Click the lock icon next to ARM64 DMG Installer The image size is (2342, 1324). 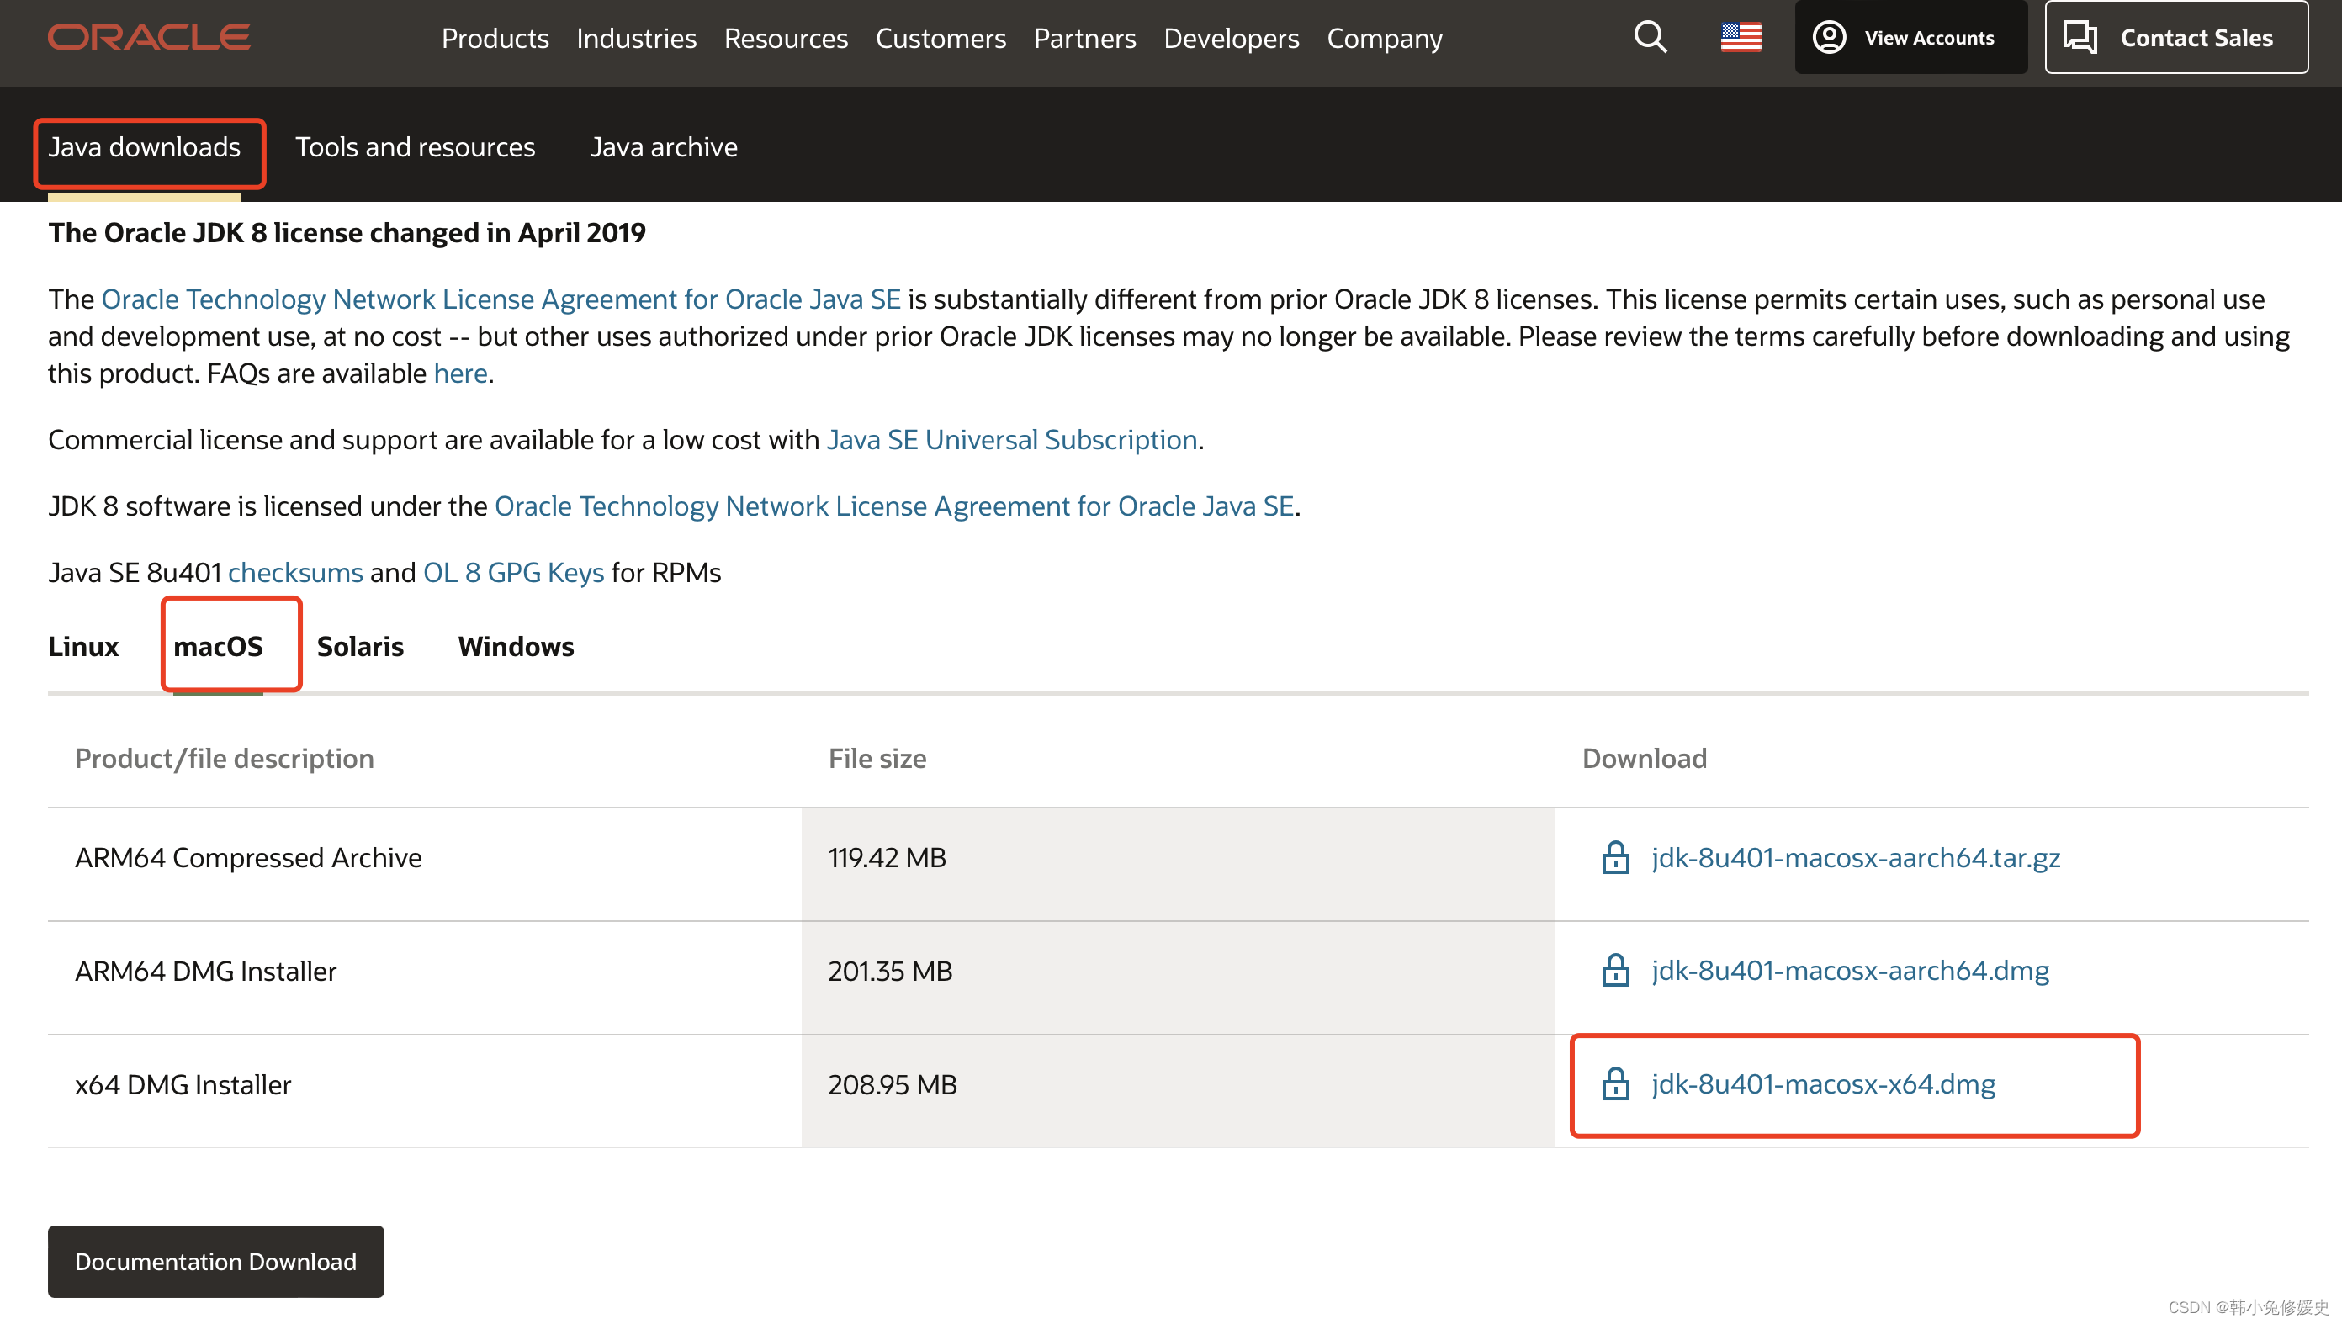pyautogui.click(x=1615, y=970)
